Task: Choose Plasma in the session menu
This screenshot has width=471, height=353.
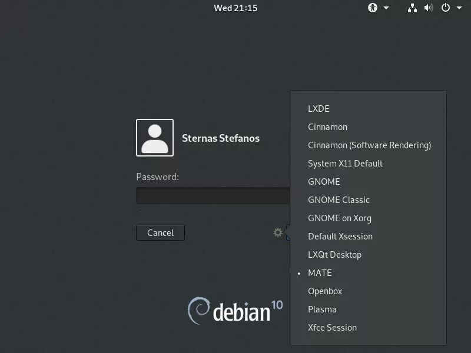Action: [x=322, y=309]
